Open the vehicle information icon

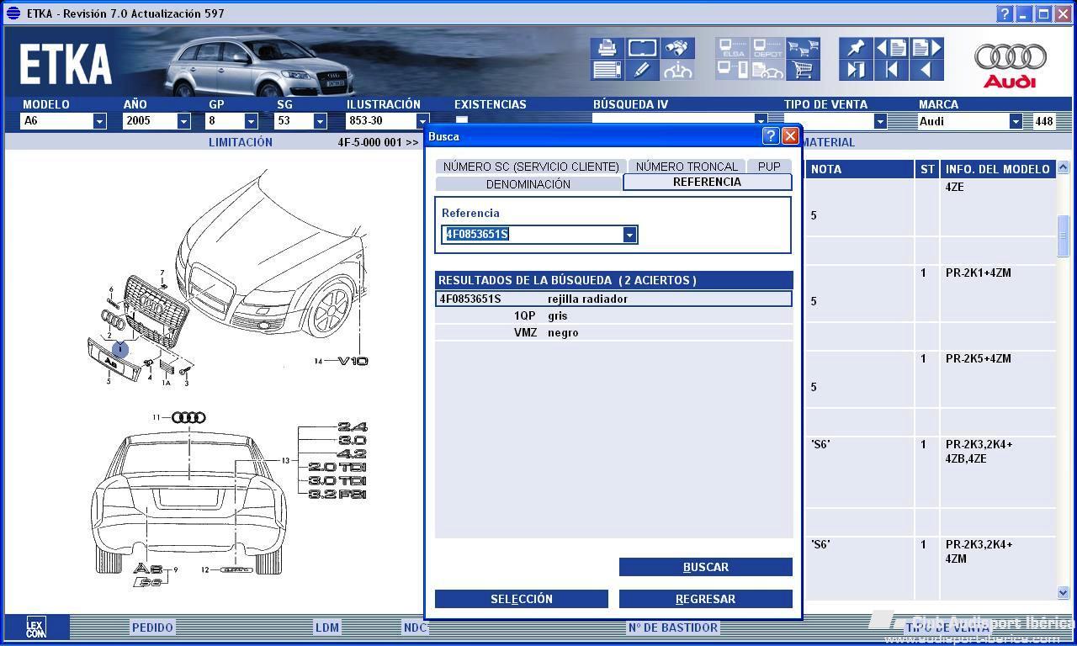coord(677,70)
